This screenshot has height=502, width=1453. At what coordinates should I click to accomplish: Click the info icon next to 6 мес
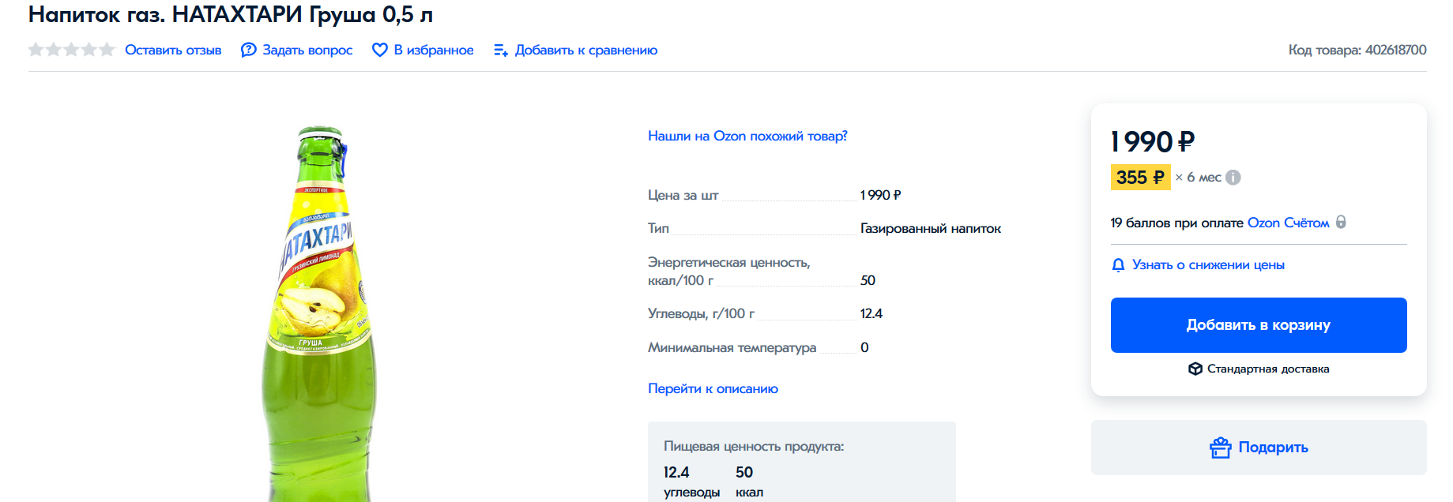(1233, 178)
